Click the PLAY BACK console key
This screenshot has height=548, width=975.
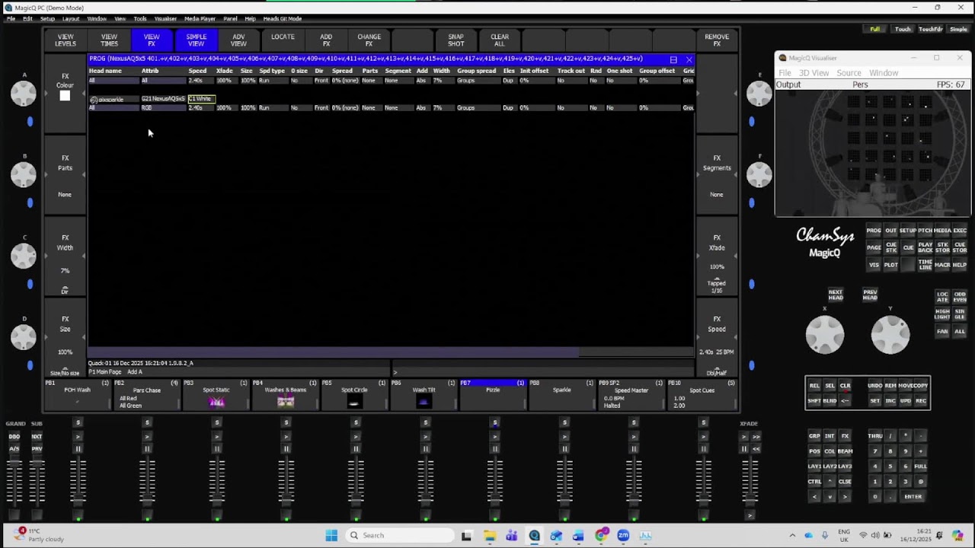925,247
